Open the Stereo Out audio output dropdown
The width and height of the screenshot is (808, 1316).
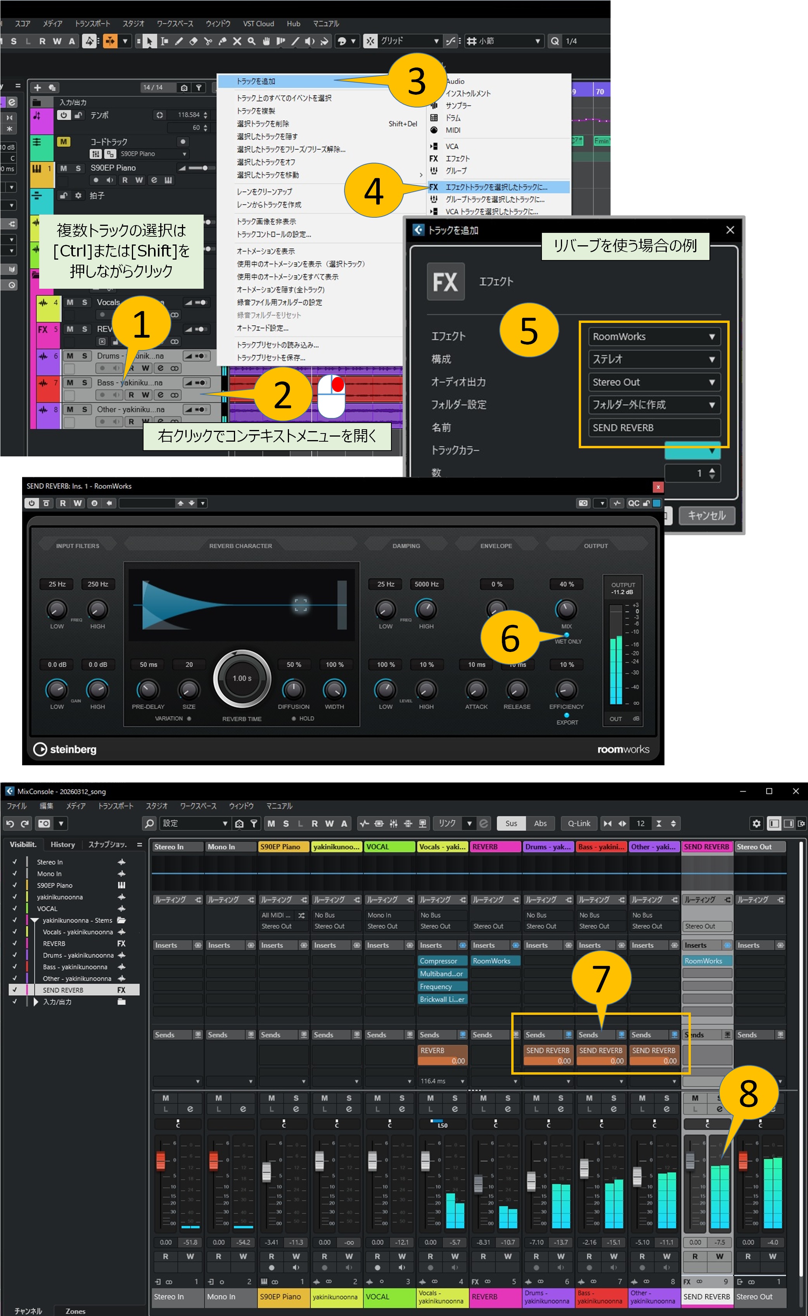[x=654, y=382]
